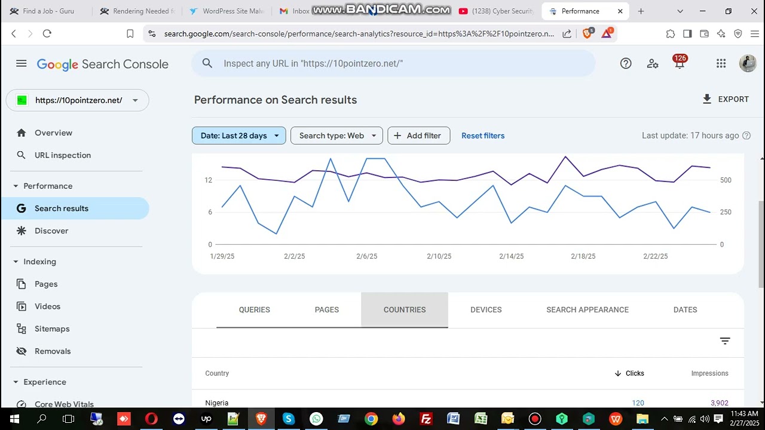Switch to the Pages tab
Screen dimensions: 765x430
click(x=327, y=310)
